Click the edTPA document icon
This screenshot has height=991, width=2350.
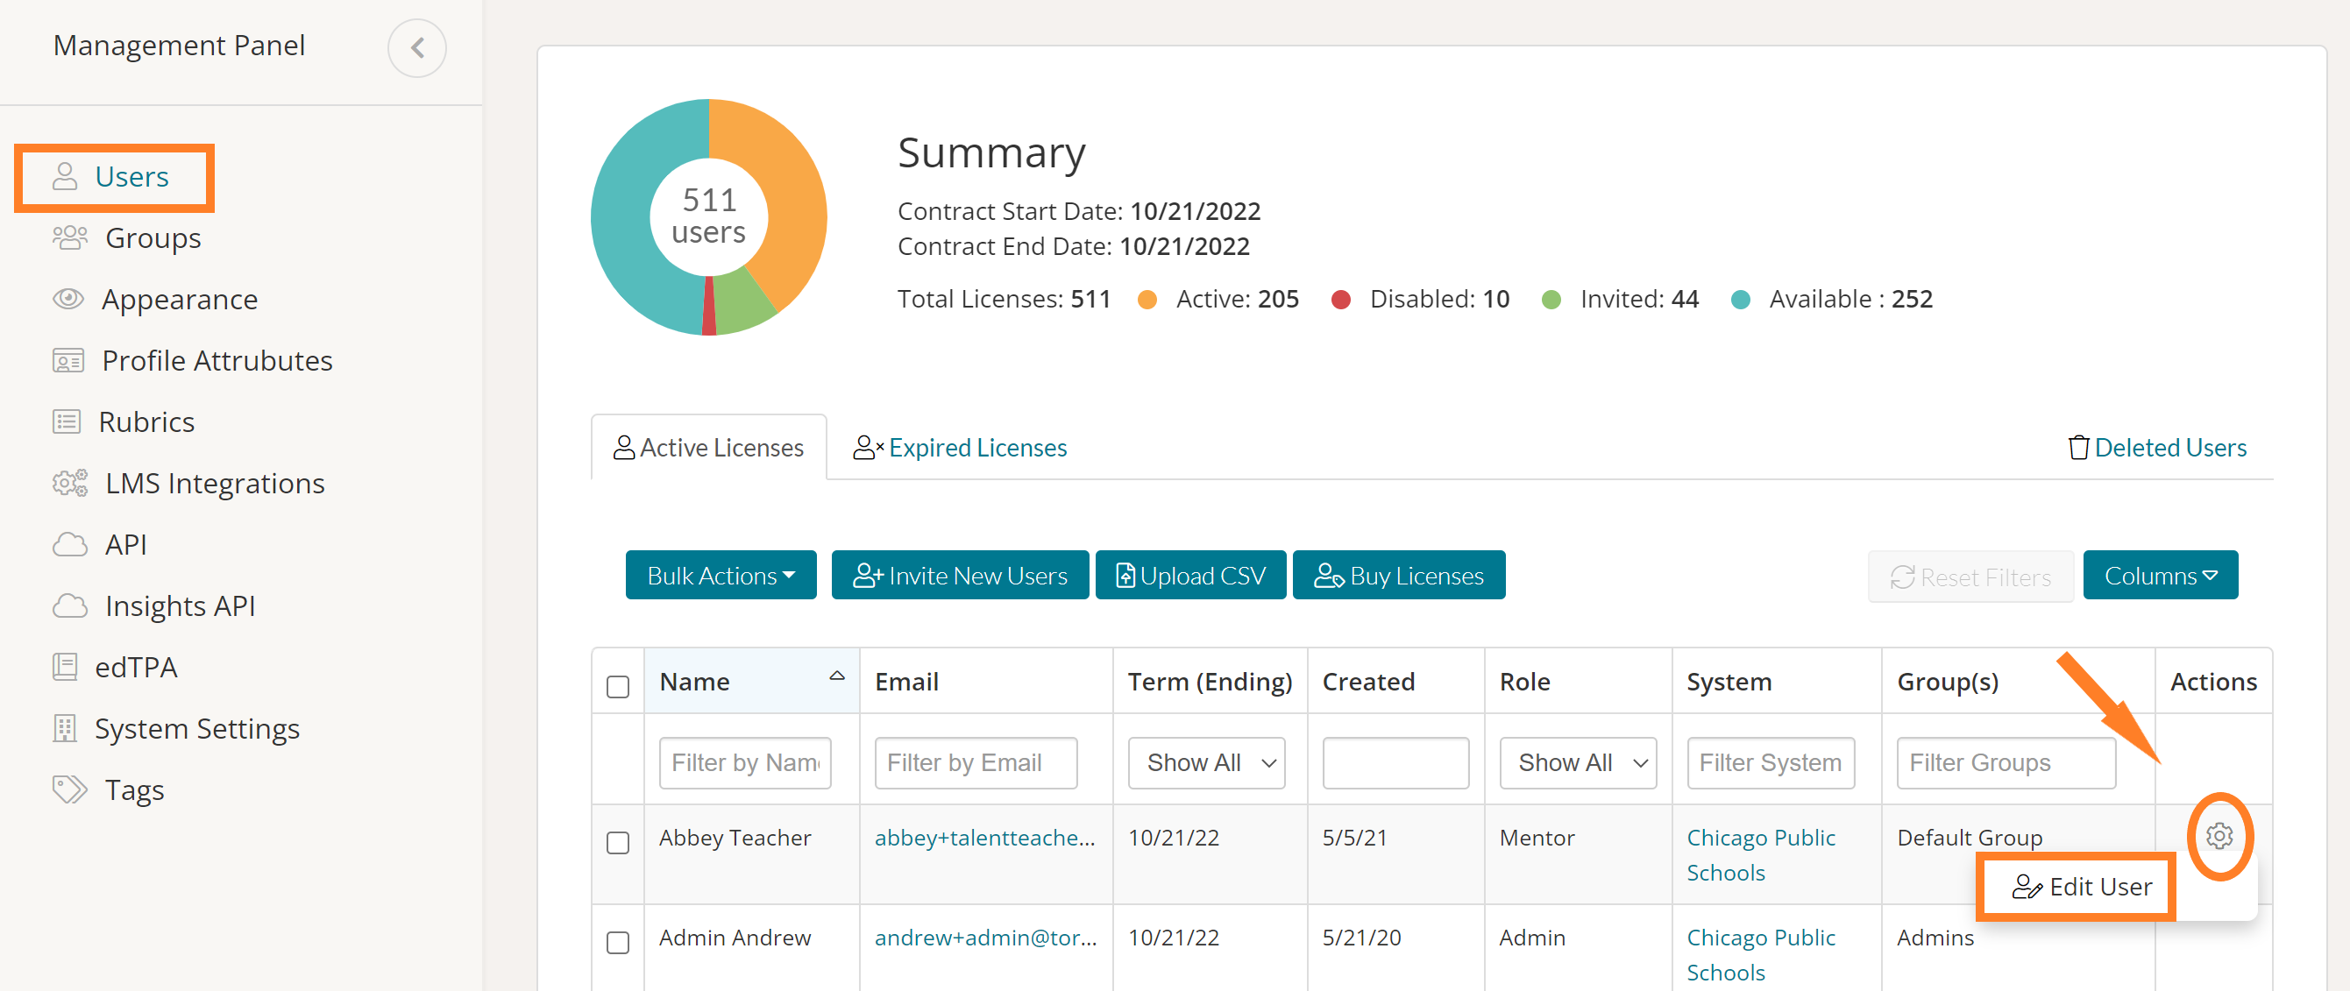[x=65, y=667]
